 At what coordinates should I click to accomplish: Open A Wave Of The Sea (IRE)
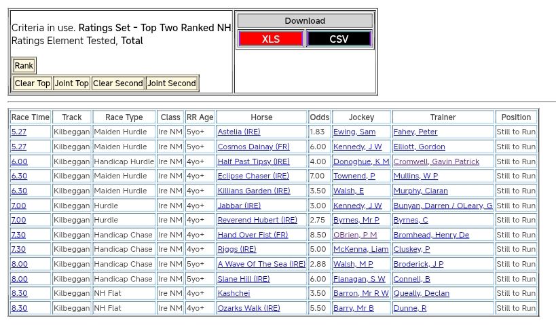[x=261, y=265]
